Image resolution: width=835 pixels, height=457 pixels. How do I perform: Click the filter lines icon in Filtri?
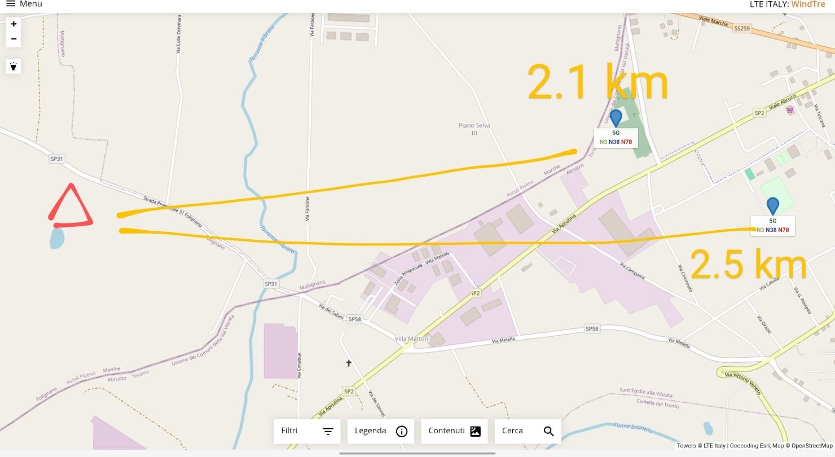pos(328,432)
